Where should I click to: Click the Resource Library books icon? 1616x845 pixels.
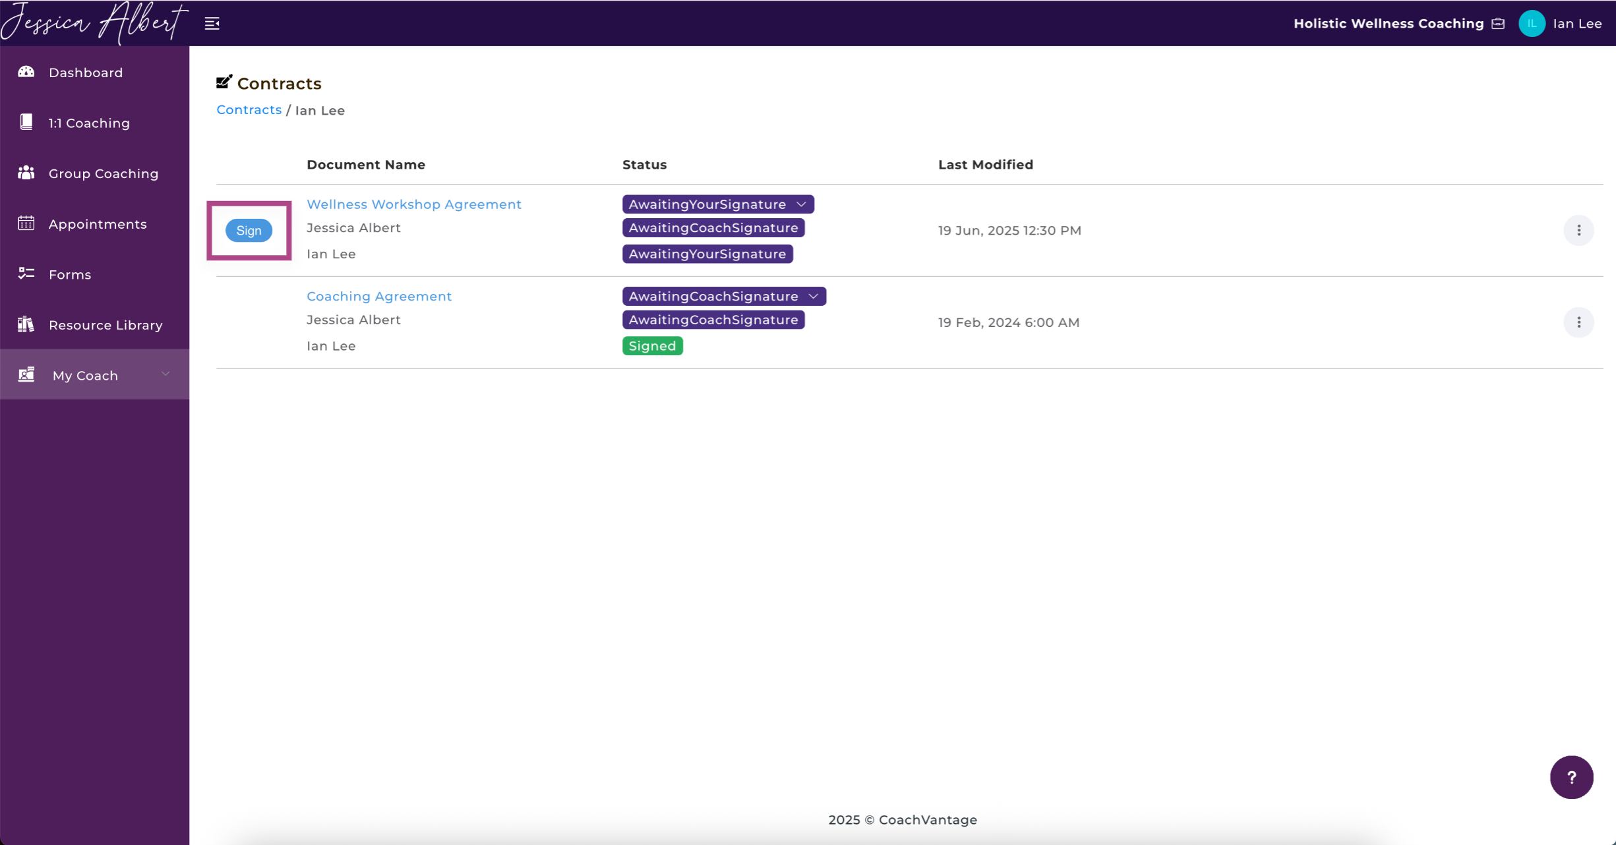pyautogui.click(x=26, y=324)
